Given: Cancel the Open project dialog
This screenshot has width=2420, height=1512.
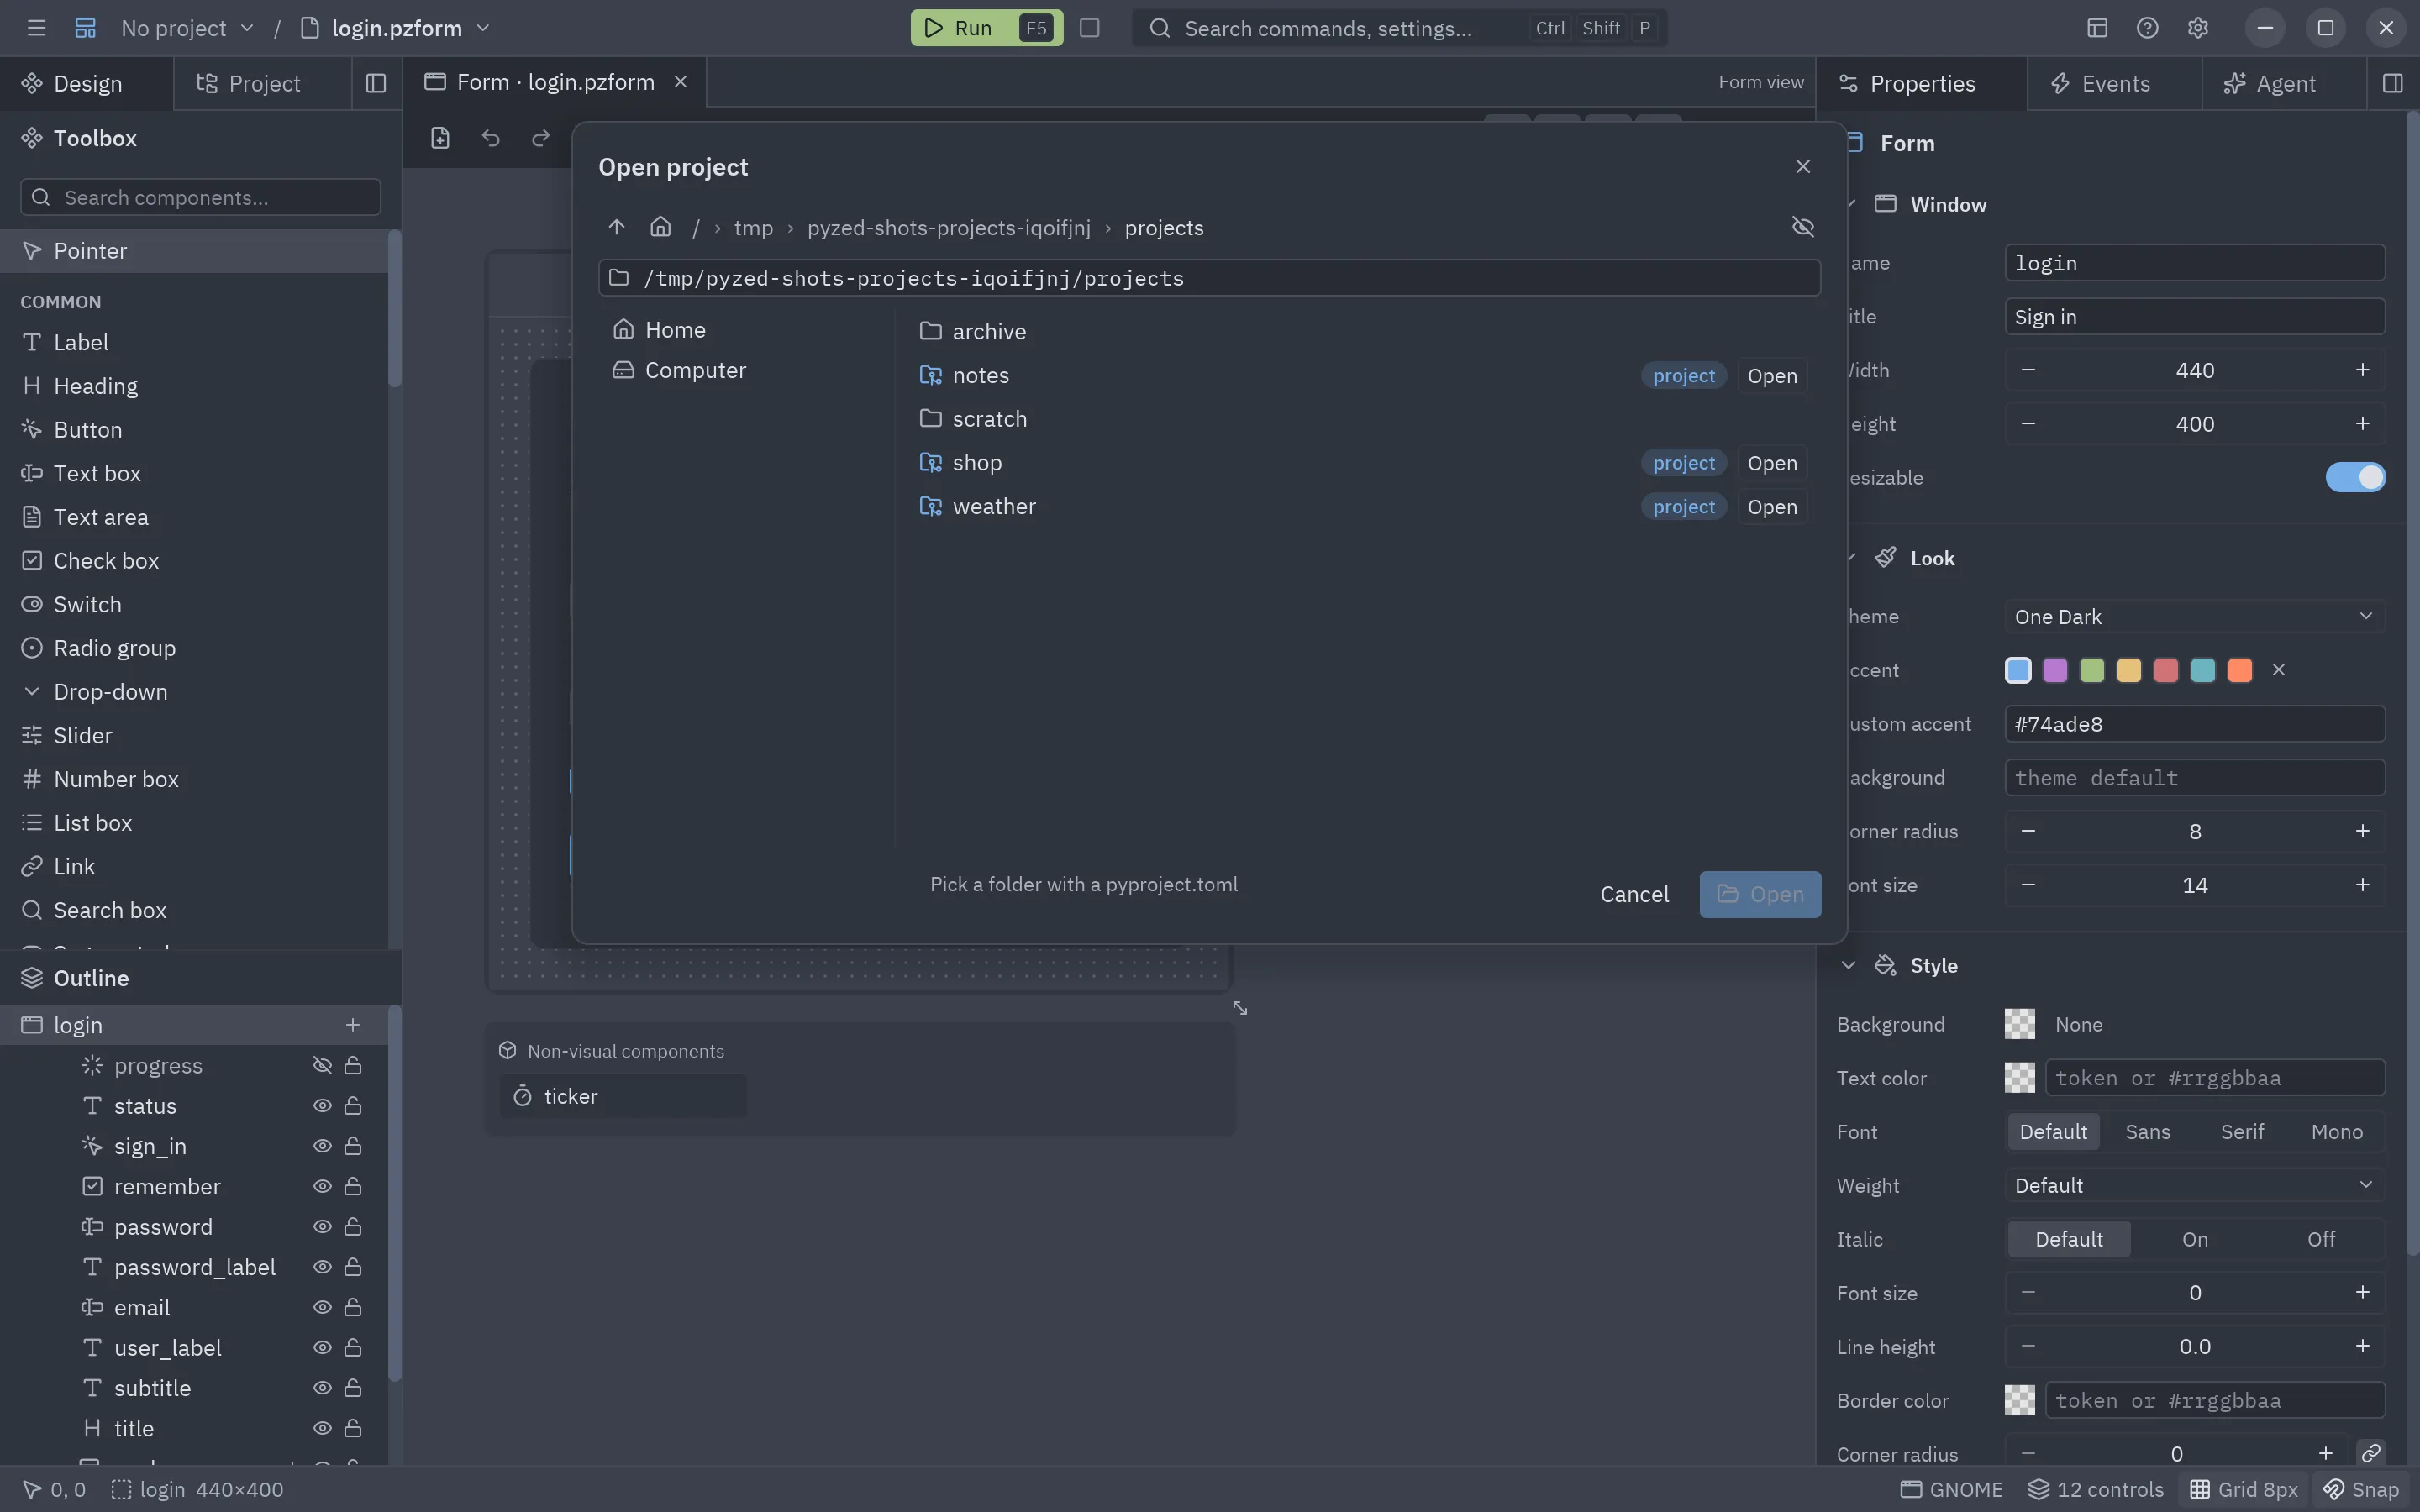Looking at the screenshot, I should [1634, 894].
